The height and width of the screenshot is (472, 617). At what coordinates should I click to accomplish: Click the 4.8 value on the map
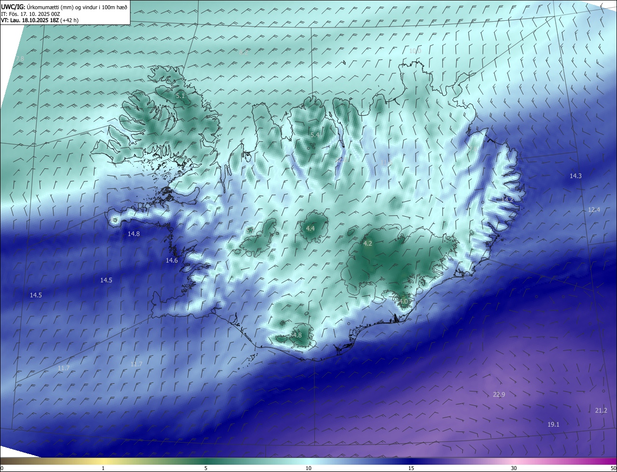tap(297, 335)
